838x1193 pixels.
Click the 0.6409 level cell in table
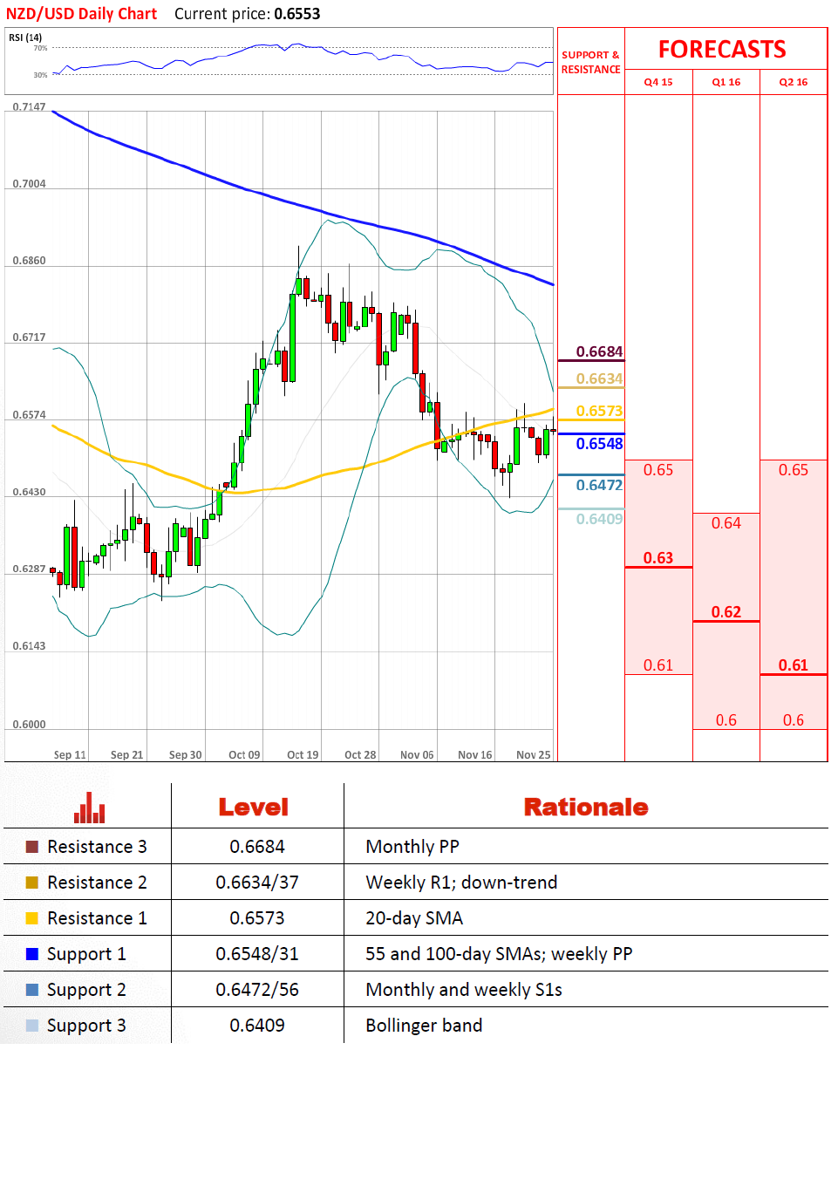tap(257, 1026)
